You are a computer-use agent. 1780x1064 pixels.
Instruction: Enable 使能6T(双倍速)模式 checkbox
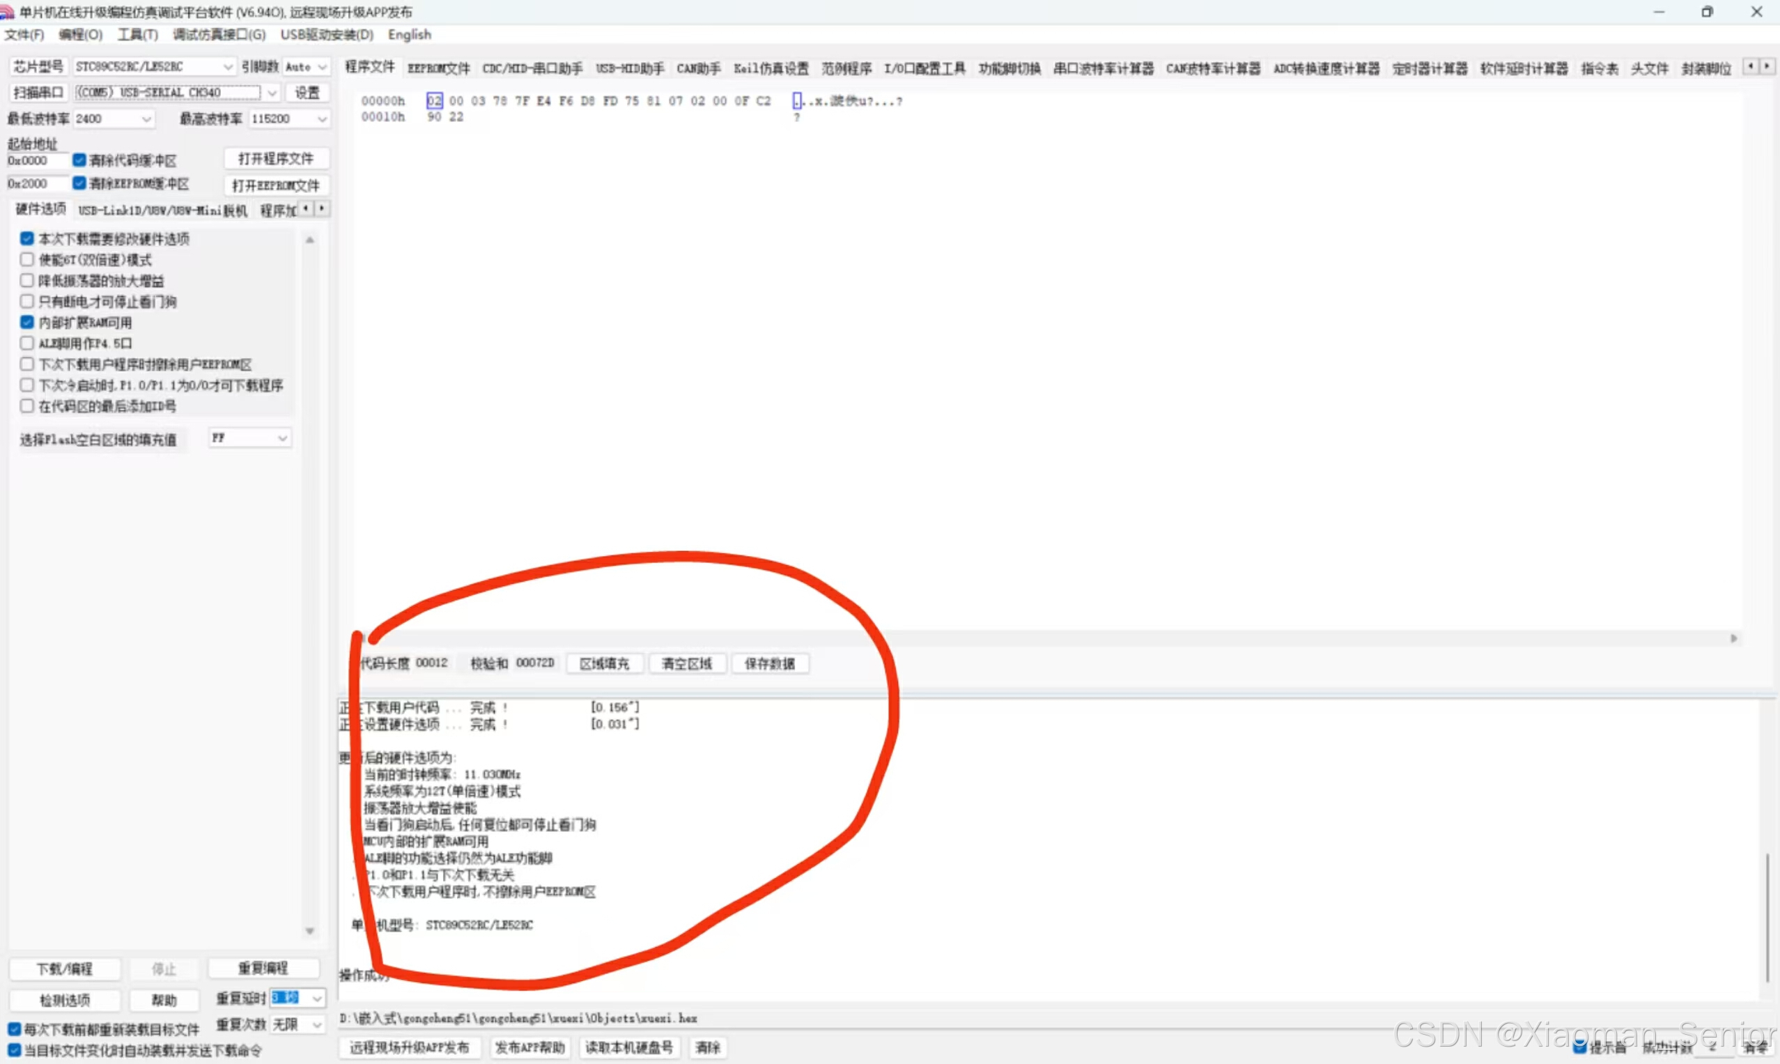coord(27,259)
